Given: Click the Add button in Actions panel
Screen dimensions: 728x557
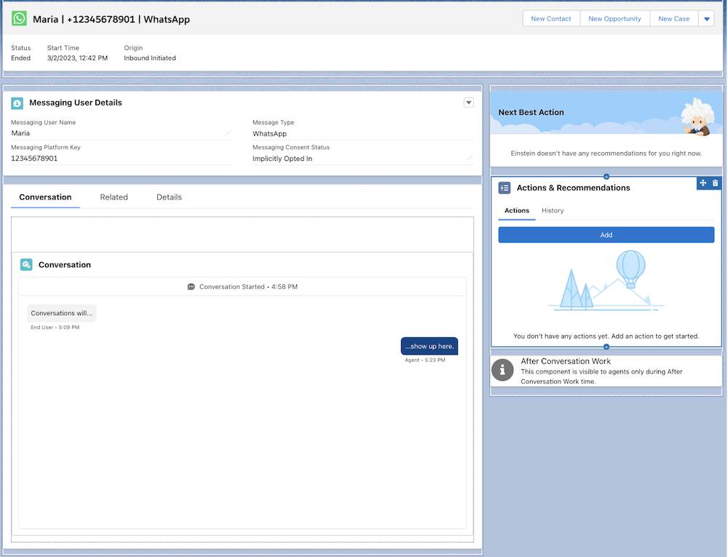Looking at the screenshot, I should point(606,234).
